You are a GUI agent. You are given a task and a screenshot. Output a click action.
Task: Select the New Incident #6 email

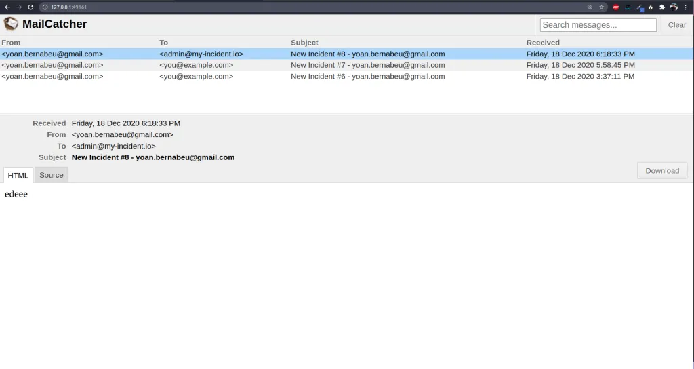coord(367,77)
